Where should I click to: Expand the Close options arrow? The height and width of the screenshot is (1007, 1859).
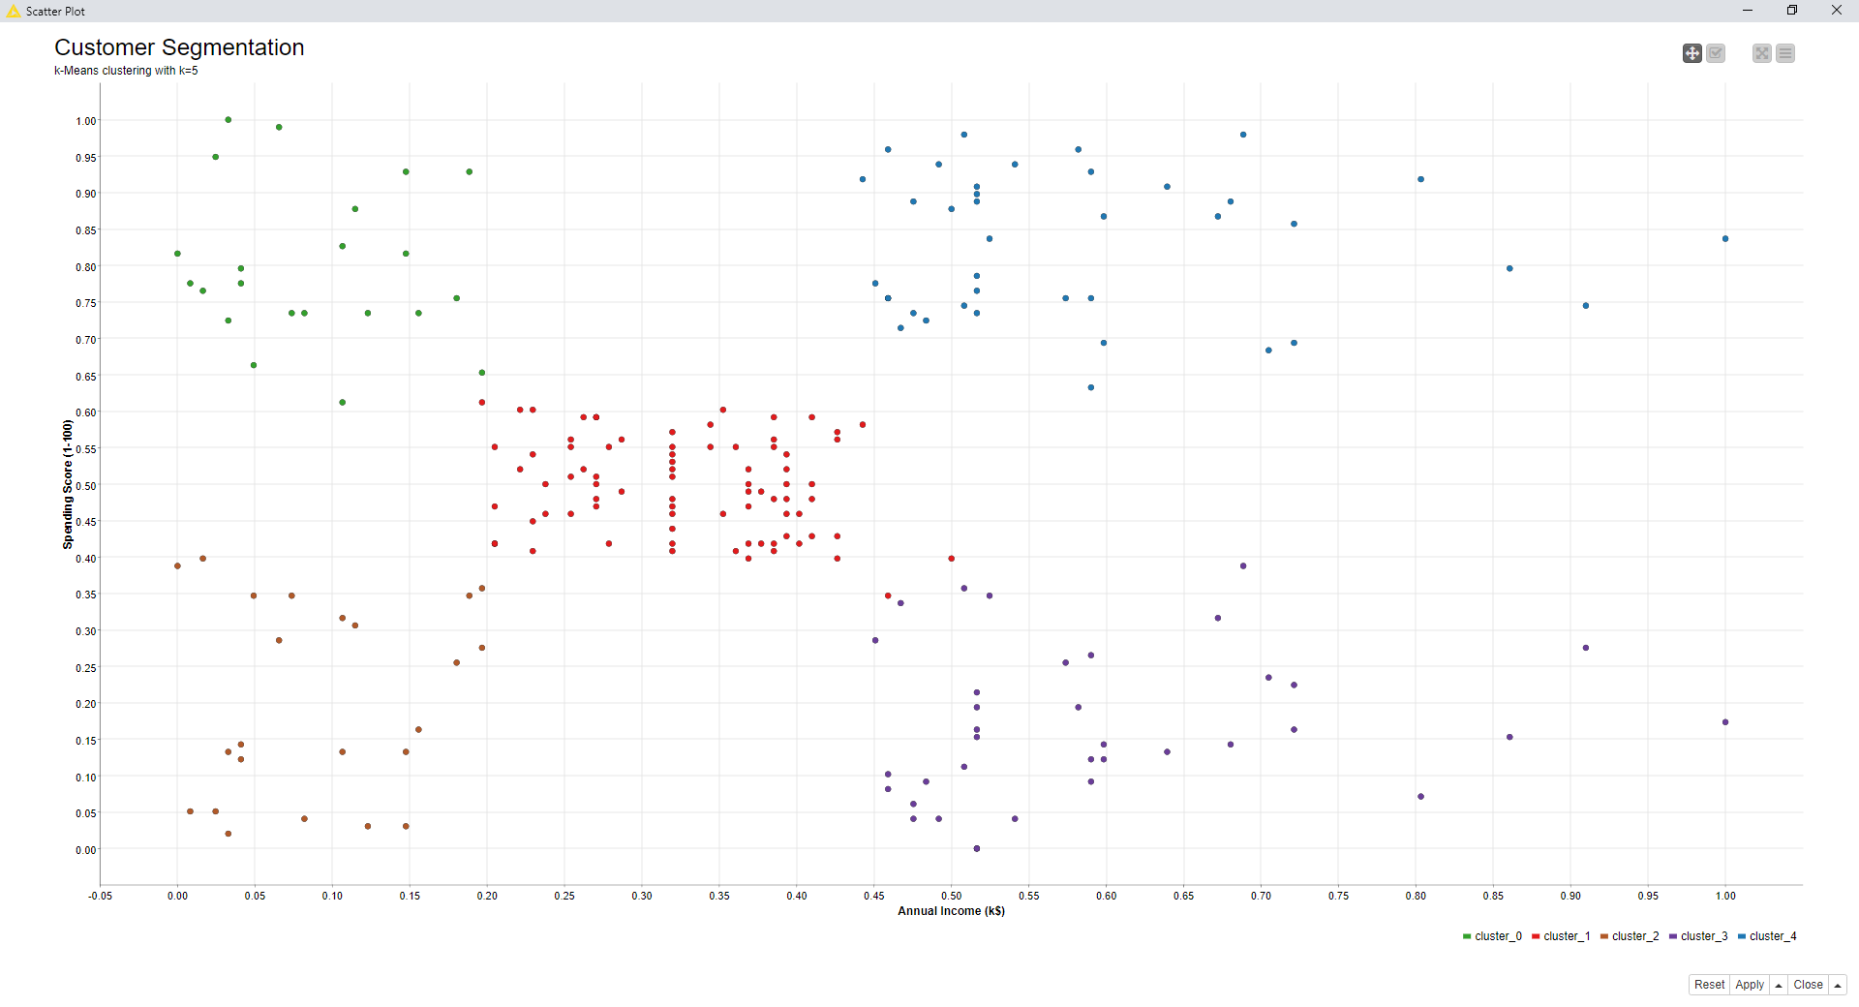1838,985
